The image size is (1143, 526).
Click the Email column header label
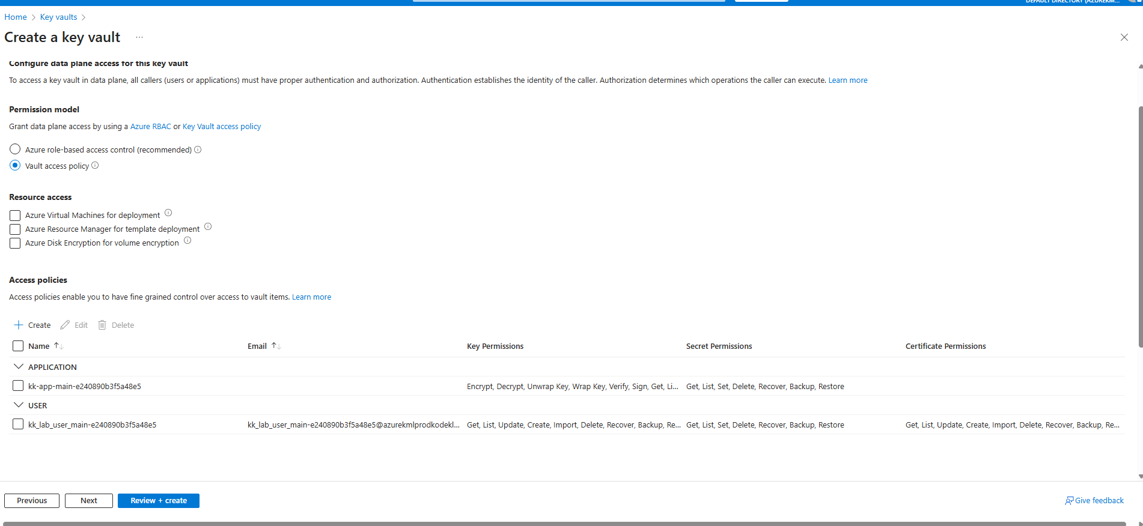(257, 346)
